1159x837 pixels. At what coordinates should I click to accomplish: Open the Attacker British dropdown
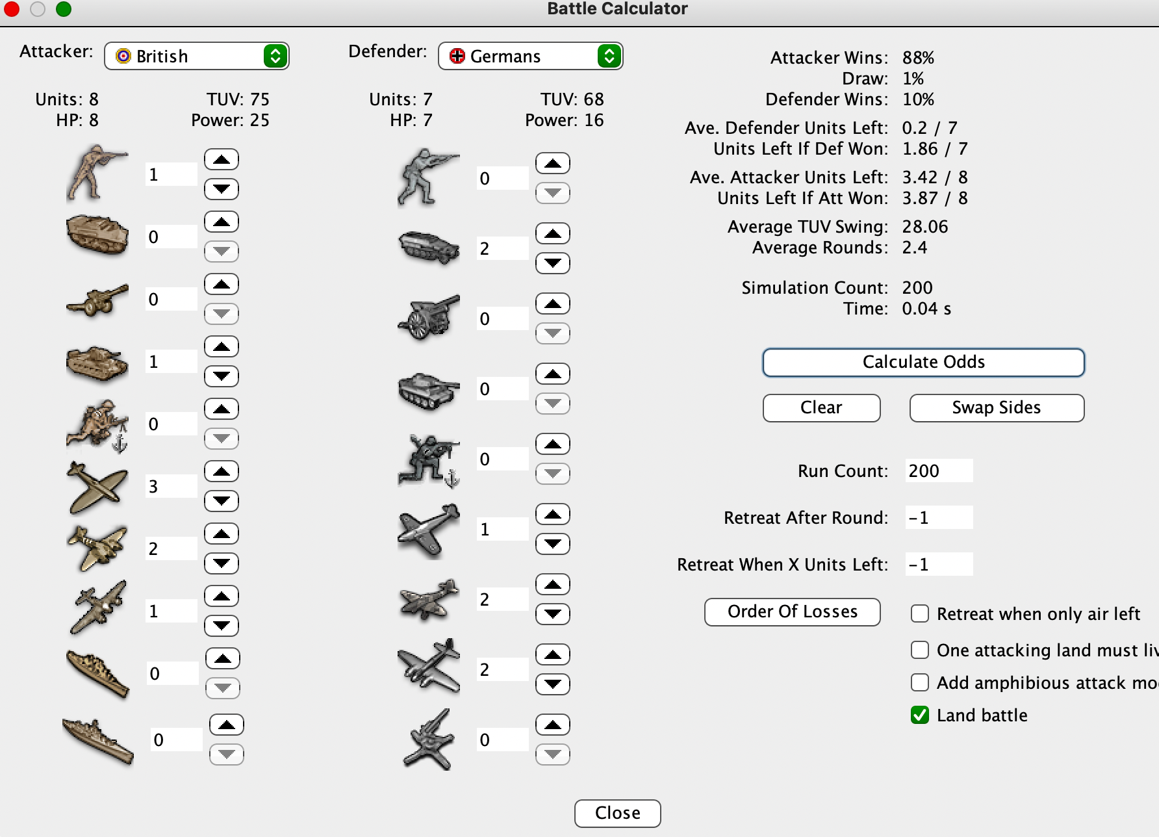[x=197, y=56]
